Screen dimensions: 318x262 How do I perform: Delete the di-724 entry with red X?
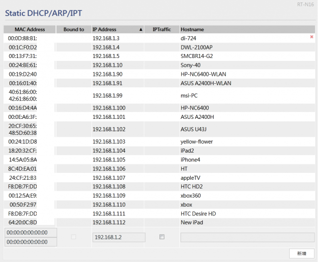point(312,37)
